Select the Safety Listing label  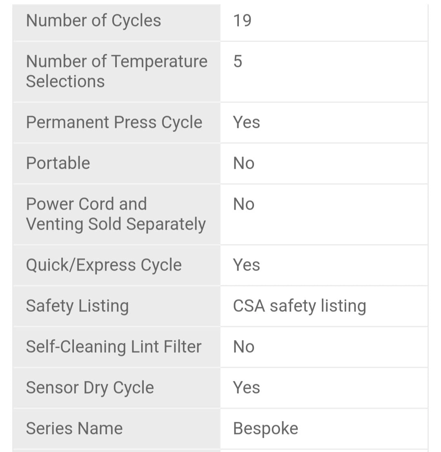77,306
